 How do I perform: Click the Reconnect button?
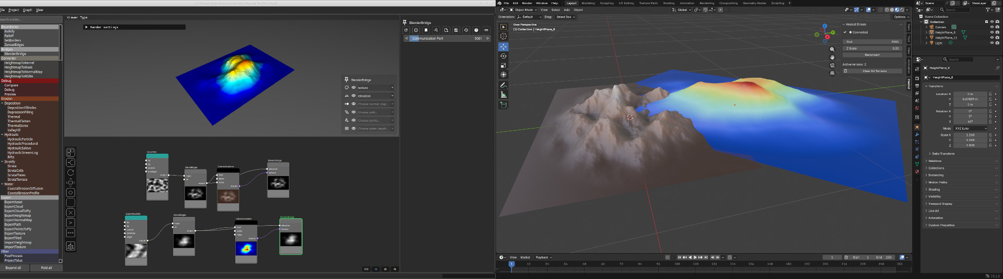[x=872, y=55]
